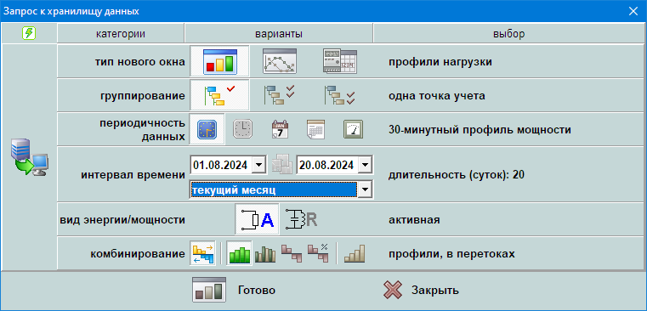The image size is (647, 311).
Task: Click the Готово button
Action: click(235, 290)
